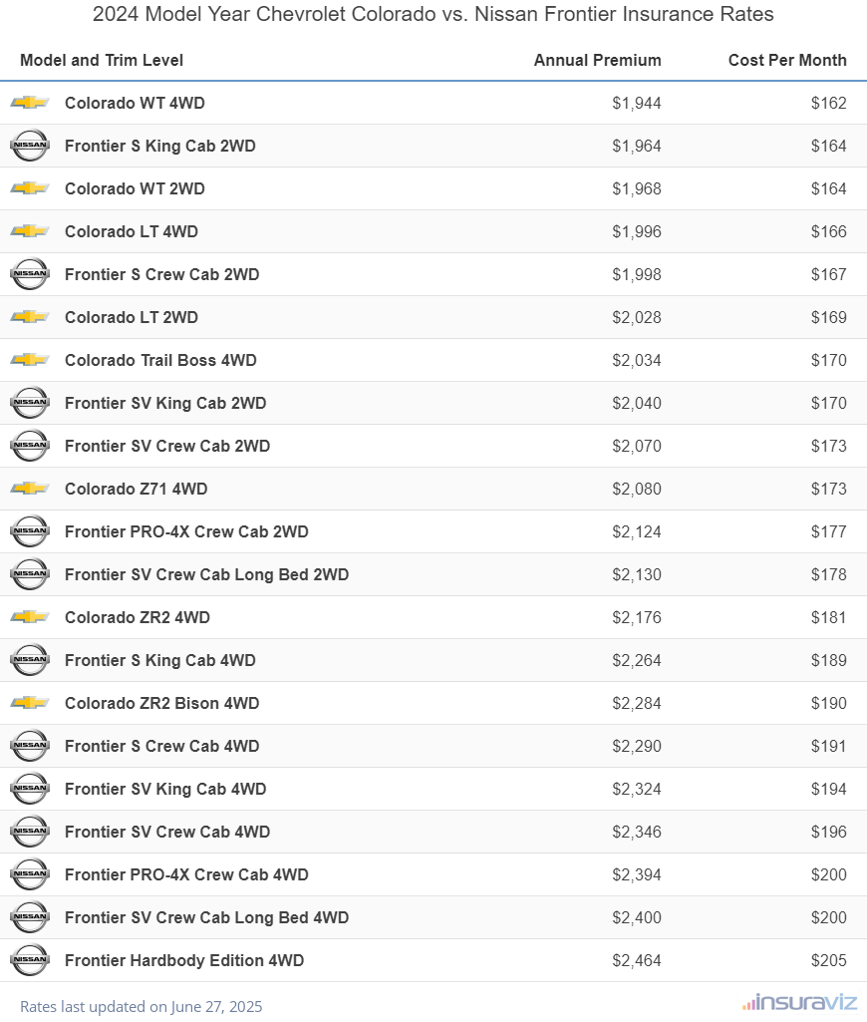Select 'Frontier S King Cab 4WD' row label

tap(160, 660)
